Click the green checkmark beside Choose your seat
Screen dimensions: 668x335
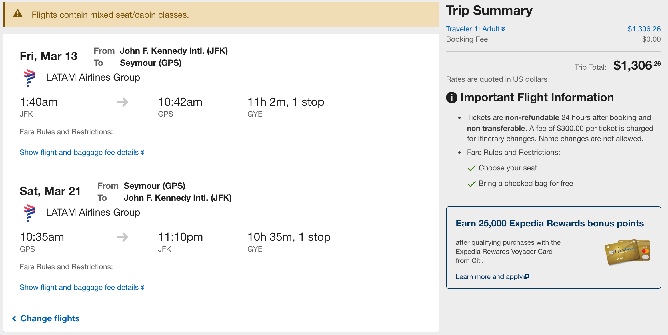click(472, 168)
